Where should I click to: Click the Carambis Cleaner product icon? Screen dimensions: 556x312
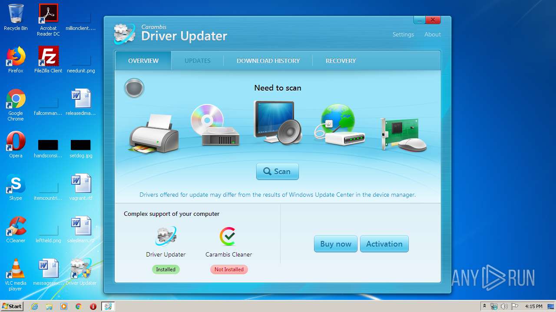pos(228,236)
